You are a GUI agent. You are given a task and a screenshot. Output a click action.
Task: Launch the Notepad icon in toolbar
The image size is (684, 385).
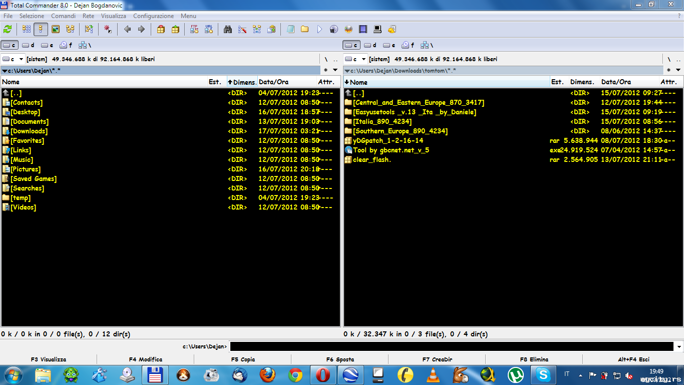(290, 30)
